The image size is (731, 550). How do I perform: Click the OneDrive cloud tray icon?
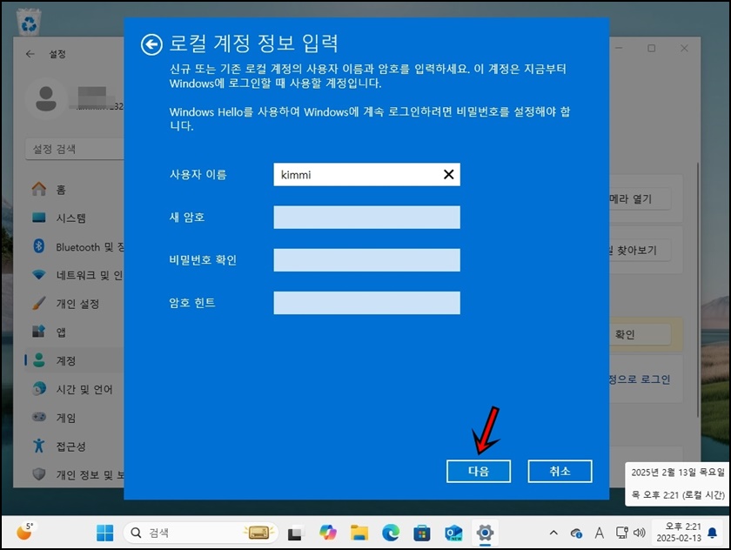[x=576, y=533]
